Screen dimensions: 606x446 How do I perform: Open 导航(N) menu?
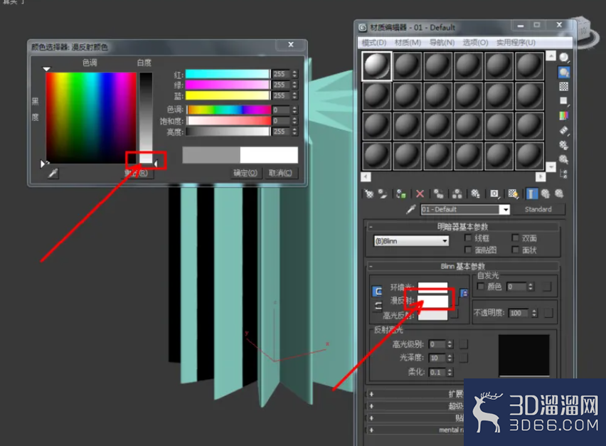tap(442, 43)
